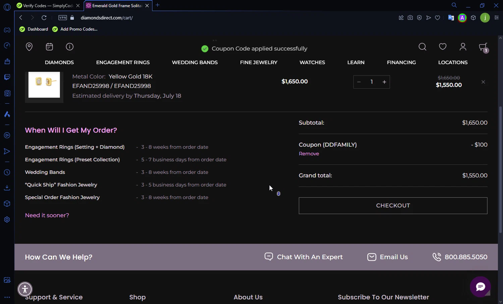Close the Verify Codes tab

point(78,6)
